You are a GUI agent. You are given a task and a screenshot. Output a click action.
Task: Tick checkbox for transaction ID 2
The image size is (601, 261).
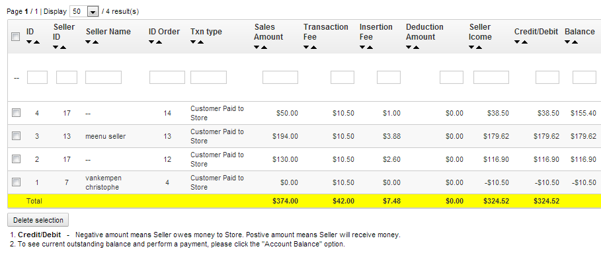coord(16,159)
